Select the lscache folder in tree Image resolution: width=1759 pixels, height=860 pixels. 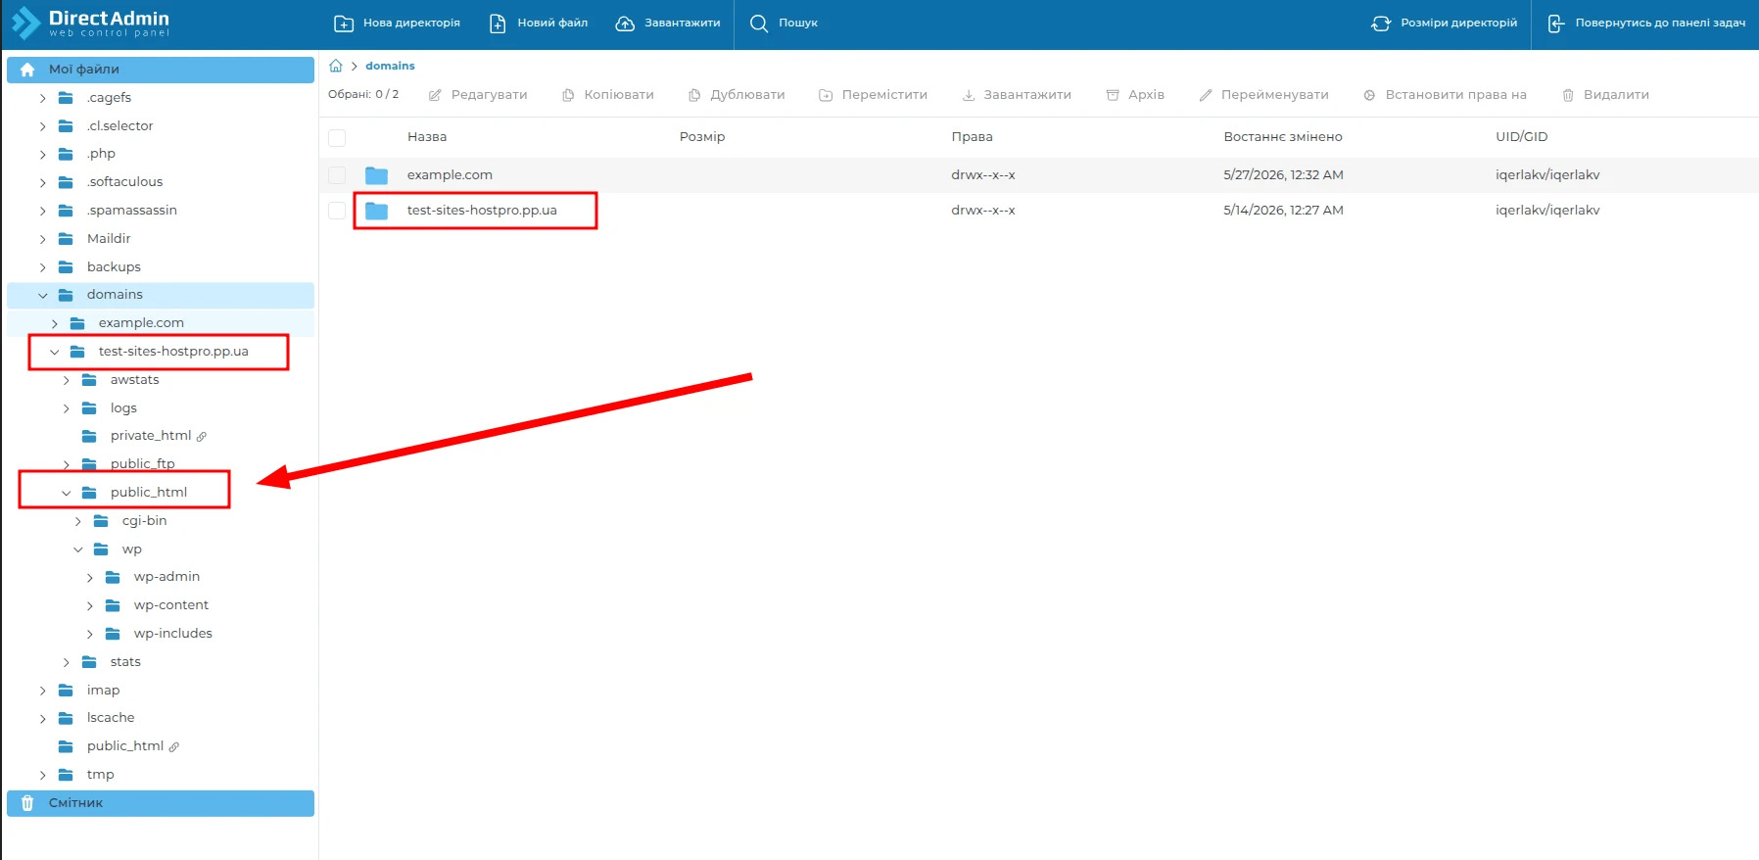click(x=111, y=718)
